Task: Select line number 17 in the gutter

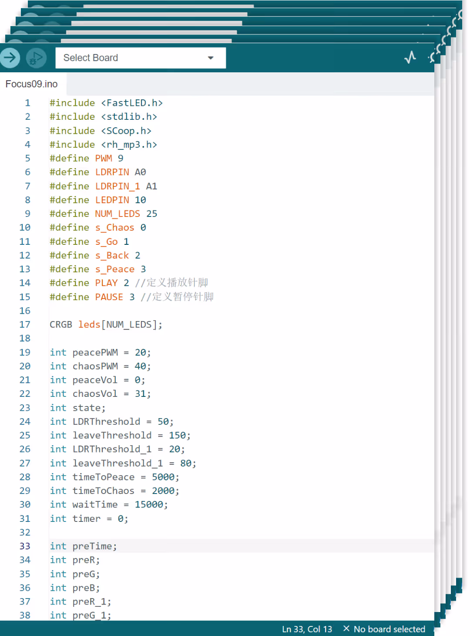Action: [x=25, y=324]
